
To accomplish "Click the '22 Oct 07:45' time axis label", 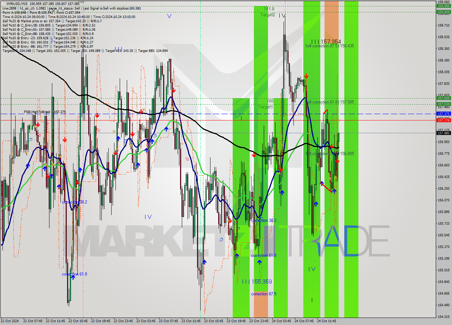I will point(33,321).
